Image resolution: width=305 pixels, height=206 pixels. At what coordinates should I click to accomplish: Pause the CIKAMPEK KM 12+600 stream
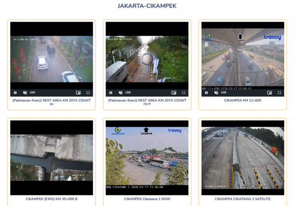[206, 93]
